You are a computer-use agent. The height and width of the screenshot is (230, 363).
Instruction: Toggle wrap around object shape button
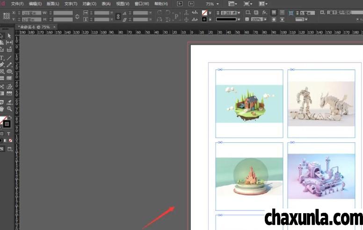274,20
